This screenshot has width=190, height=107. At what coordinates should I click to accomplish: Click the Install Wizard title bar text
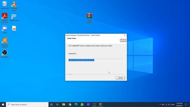pos(83,35)
